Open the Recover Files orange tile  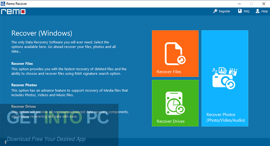click(175, 54)
